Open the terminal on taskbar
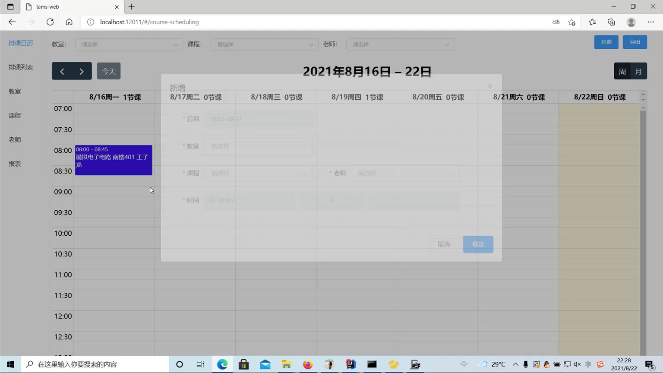This screenshot has width=663, height=373. [372, 364]
